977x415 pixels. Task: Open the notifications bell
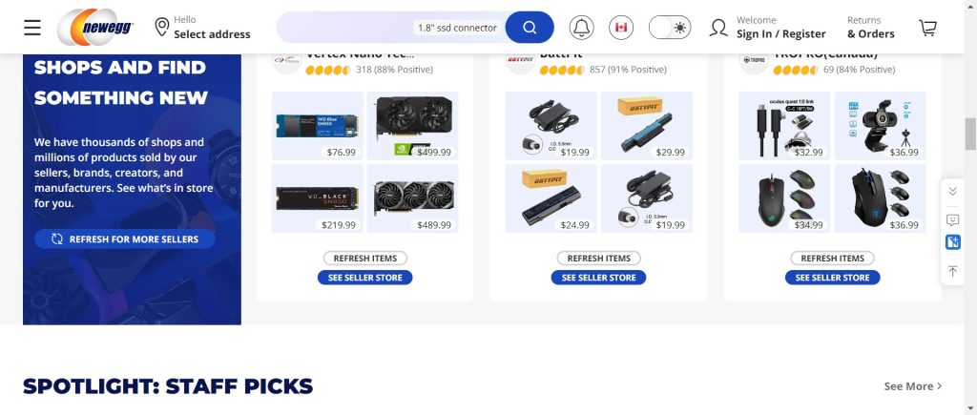tap(581, 28)
